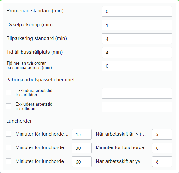Click the Lunchorder section heading
Screen dimensions: 179x173
click(x=19, y=121)
